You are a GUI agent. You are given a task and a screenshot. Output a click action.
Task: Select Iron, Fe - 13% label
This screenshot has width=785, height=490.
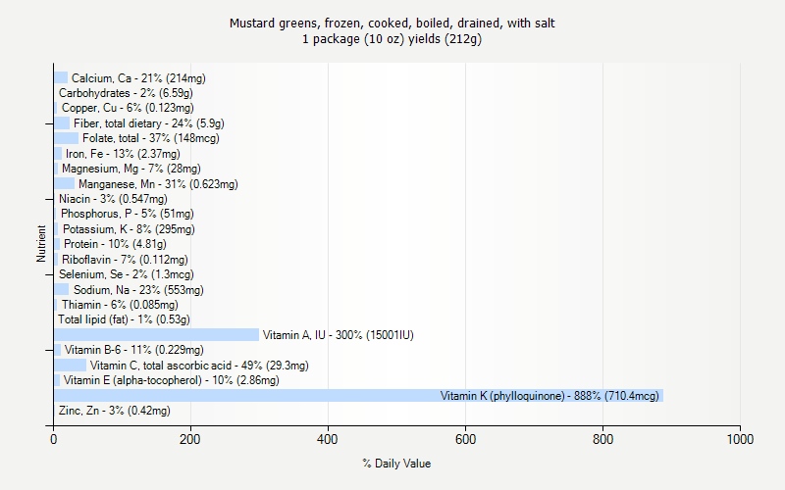123,154
